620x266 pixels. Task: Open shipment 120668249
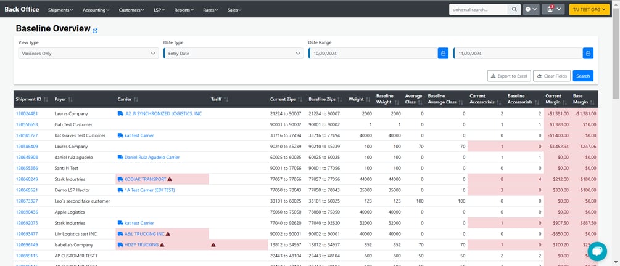coord(27,179)
